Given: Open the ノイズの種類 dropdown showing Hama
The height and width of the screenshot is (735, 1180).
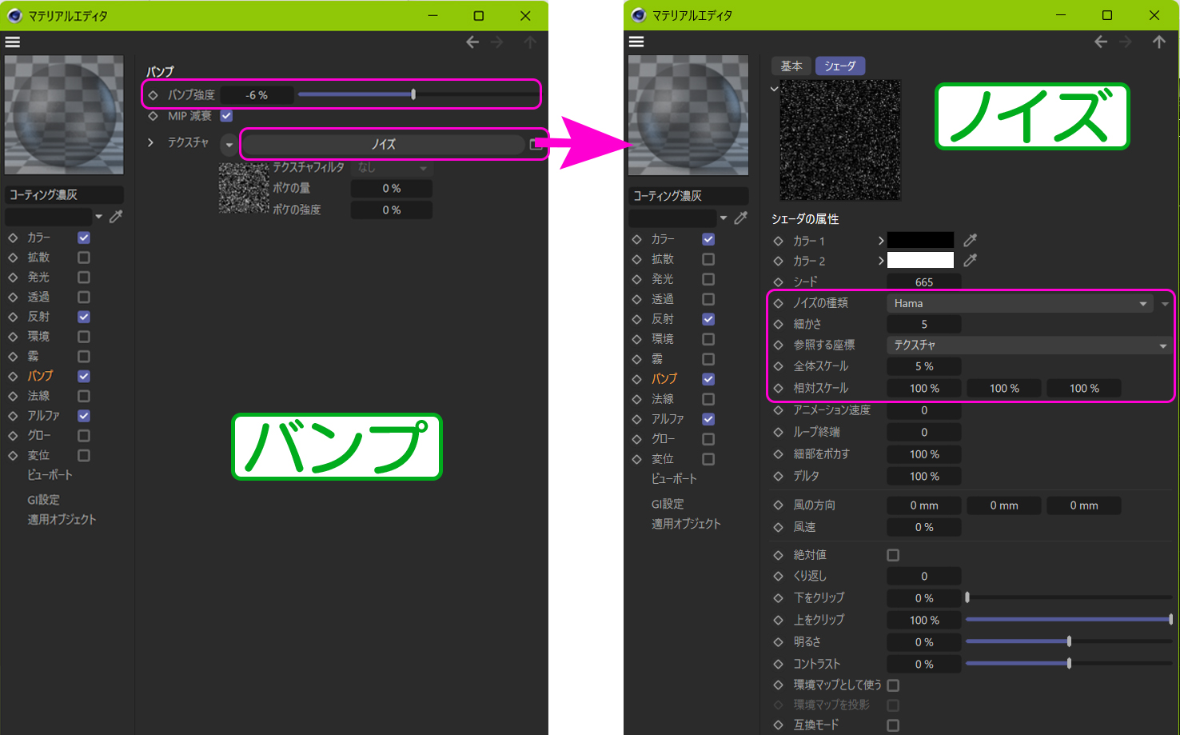Looking at the screenshot, I should 1019,304.
